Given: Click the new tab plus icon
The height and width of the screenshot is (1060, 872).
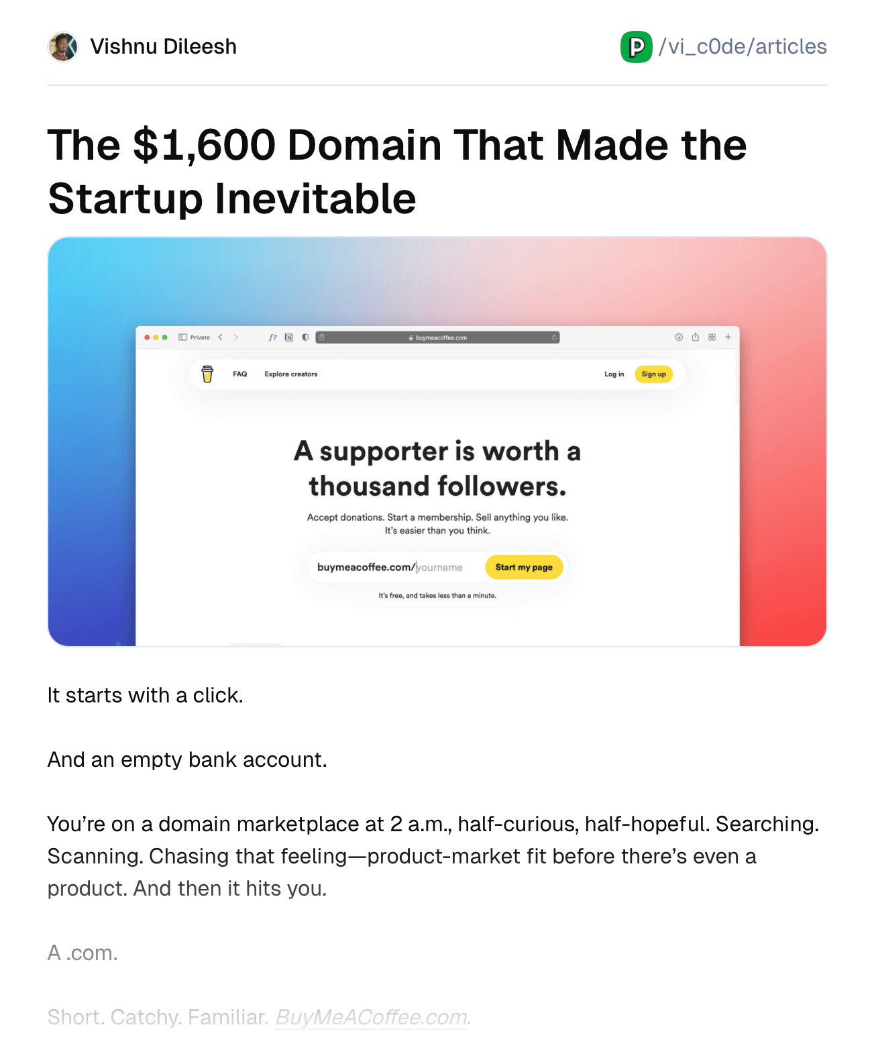Looking at the screenshot, I should pyautogui.click(x=728, y=337).
